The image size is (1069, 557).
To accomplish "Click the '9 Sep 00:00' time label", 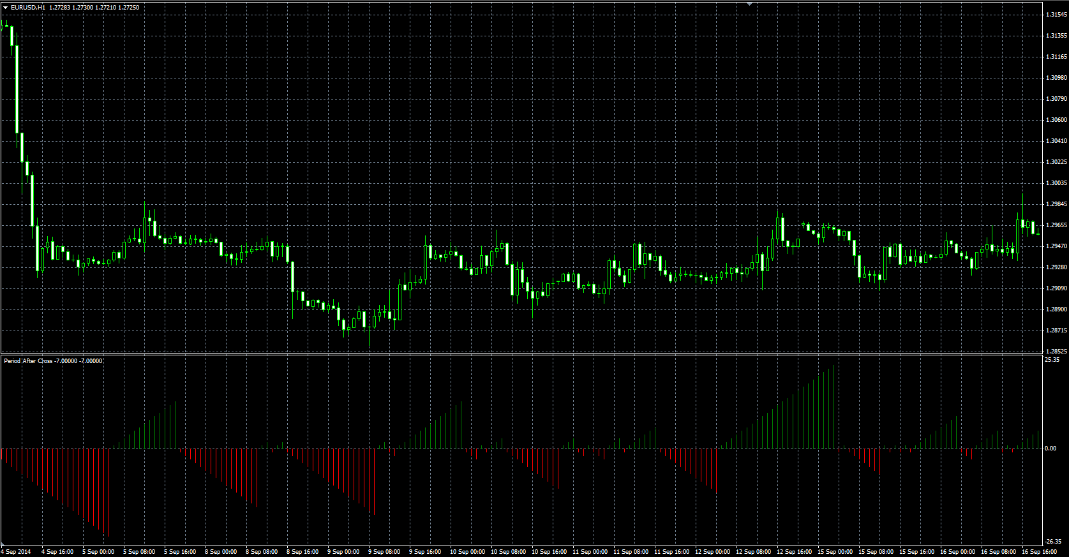I will [344, 552].
